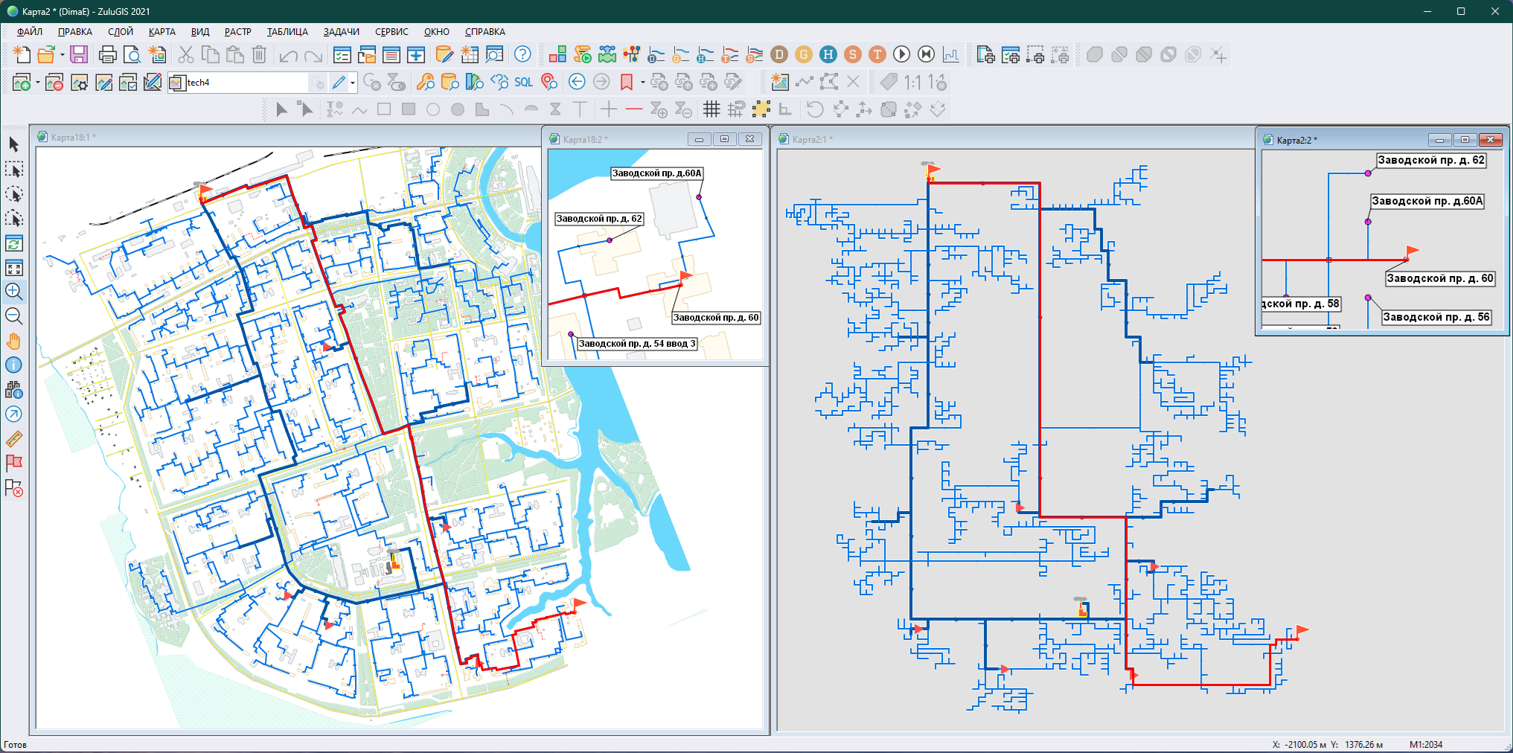Open the SQL query tool
The image size is (1513, 753).
coord(523,83)
